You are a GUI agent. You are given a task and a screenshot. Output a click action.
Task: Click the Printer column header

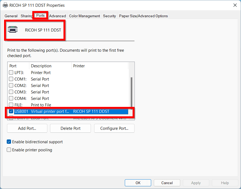tap(100, 66)
